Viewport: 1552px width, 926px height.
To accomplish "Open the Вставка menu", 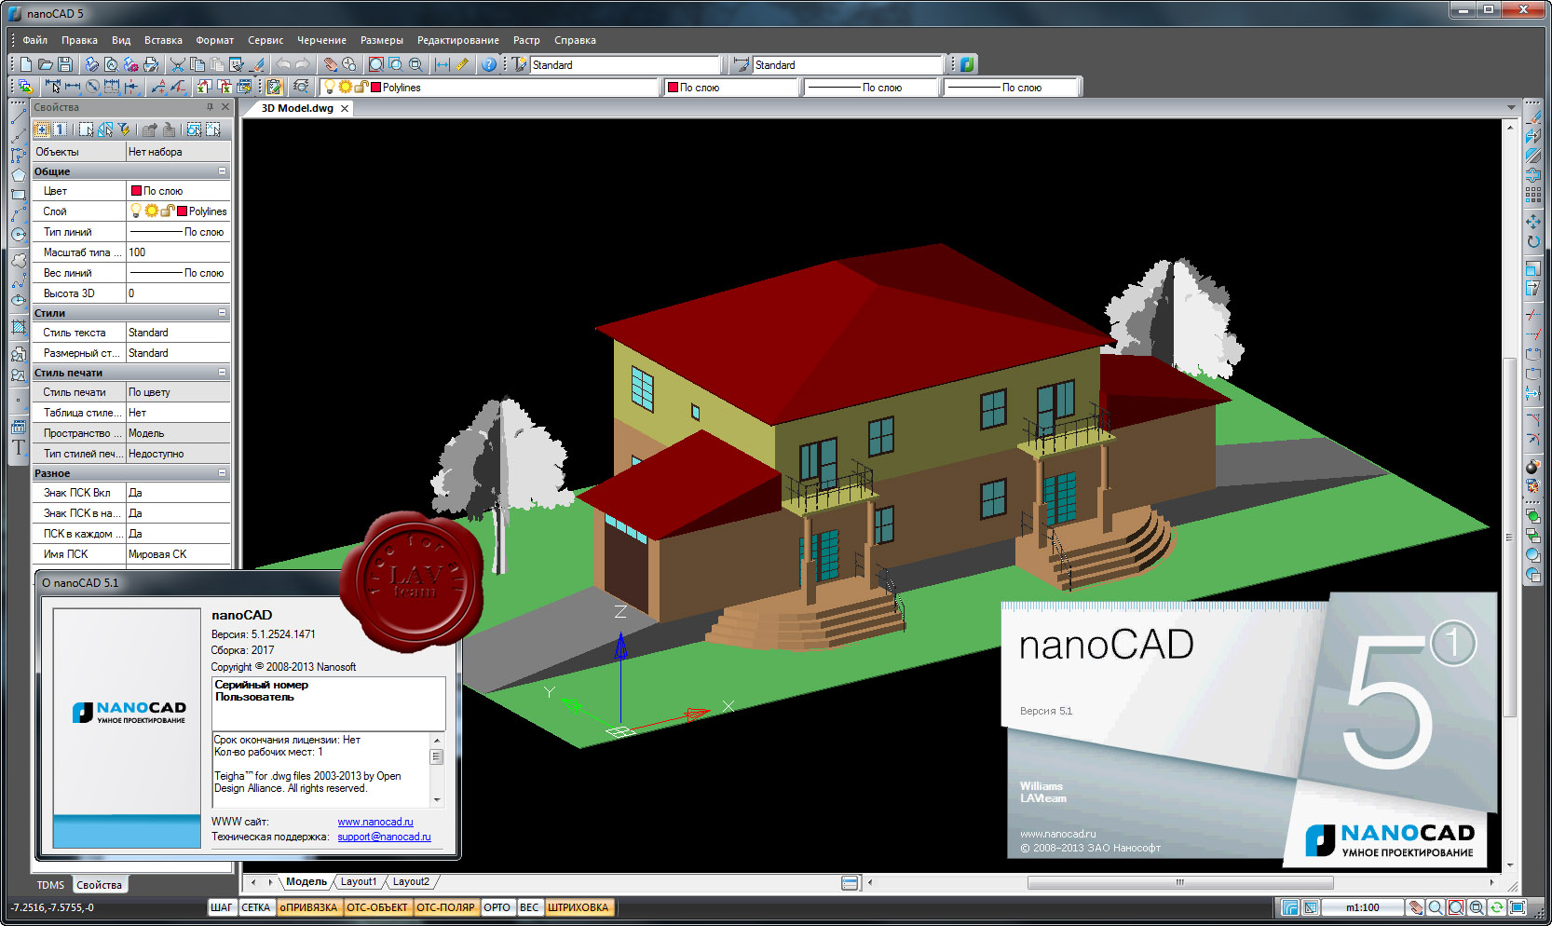I will click(163, 40).
